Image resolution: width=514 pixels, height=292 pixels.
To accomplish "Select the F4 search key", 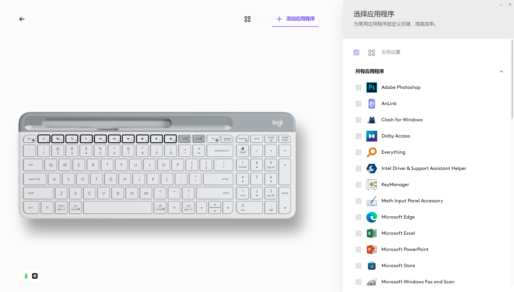I will click(x=86, y=139).
